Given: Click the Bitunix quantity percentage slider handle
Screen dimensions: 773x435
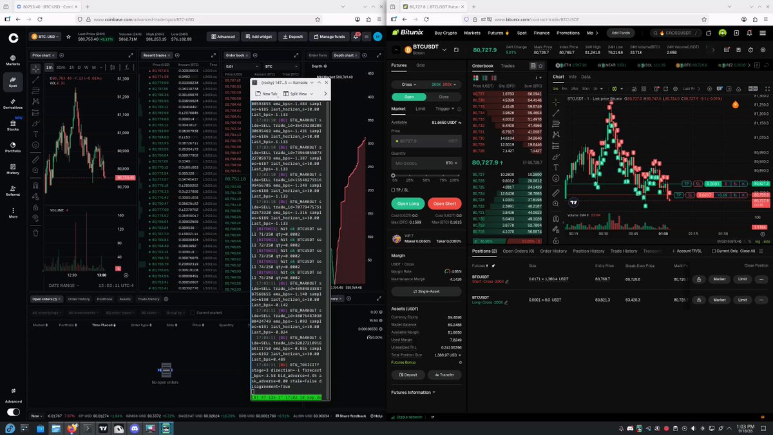Looking at the screenshot, I should tap(394, 175).
